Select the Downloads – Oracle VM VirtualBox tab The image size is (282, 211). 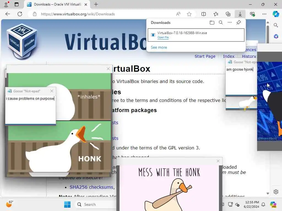tap(57, 4)
